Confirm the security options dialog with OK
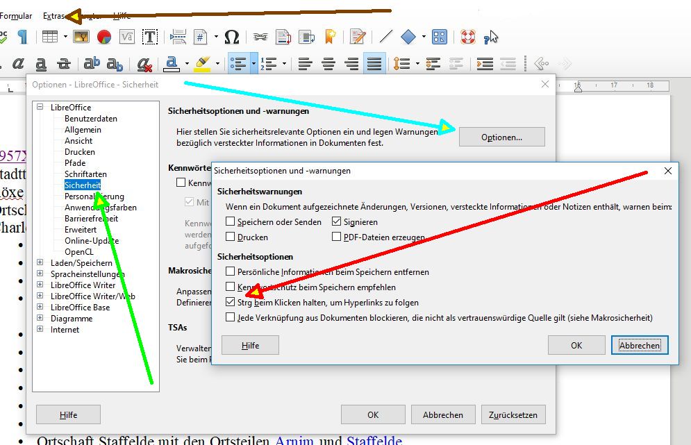The width and height of the screenshot is (691, 445). [576, 346]
